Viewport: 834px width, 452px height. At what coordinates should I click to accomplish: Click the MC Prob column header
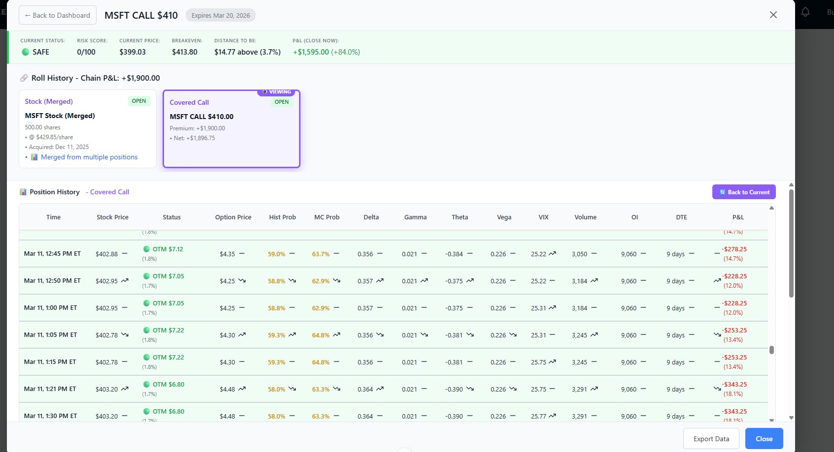point(327,217)
